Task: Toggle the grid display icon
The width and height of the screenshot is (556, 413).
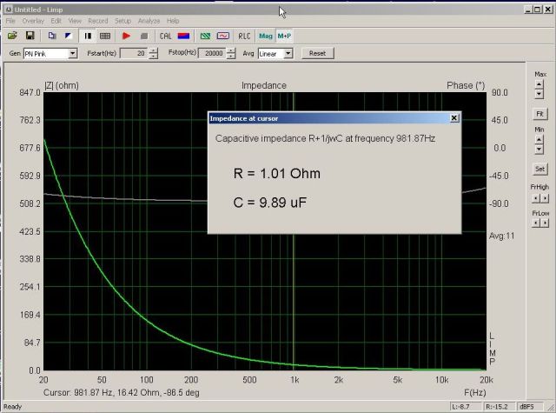Action: pyautogui.click(x=105, y=36)
